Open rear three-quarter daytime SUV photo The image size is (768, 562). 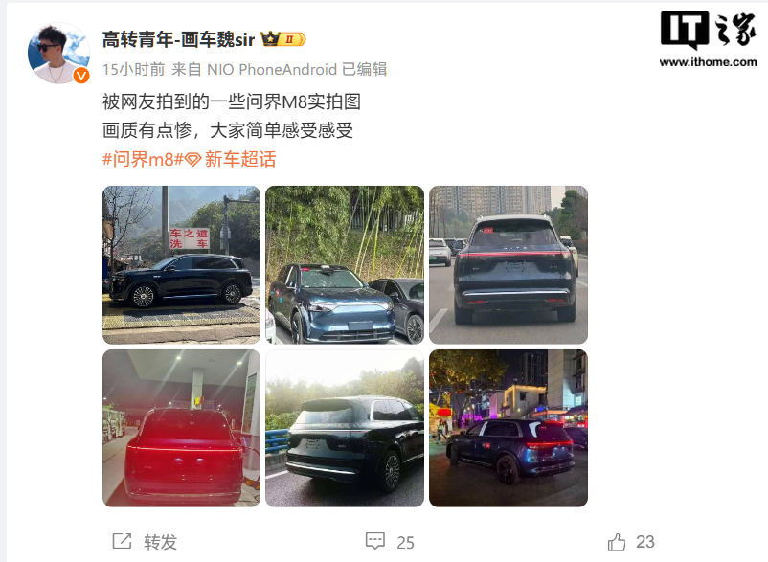345,428
